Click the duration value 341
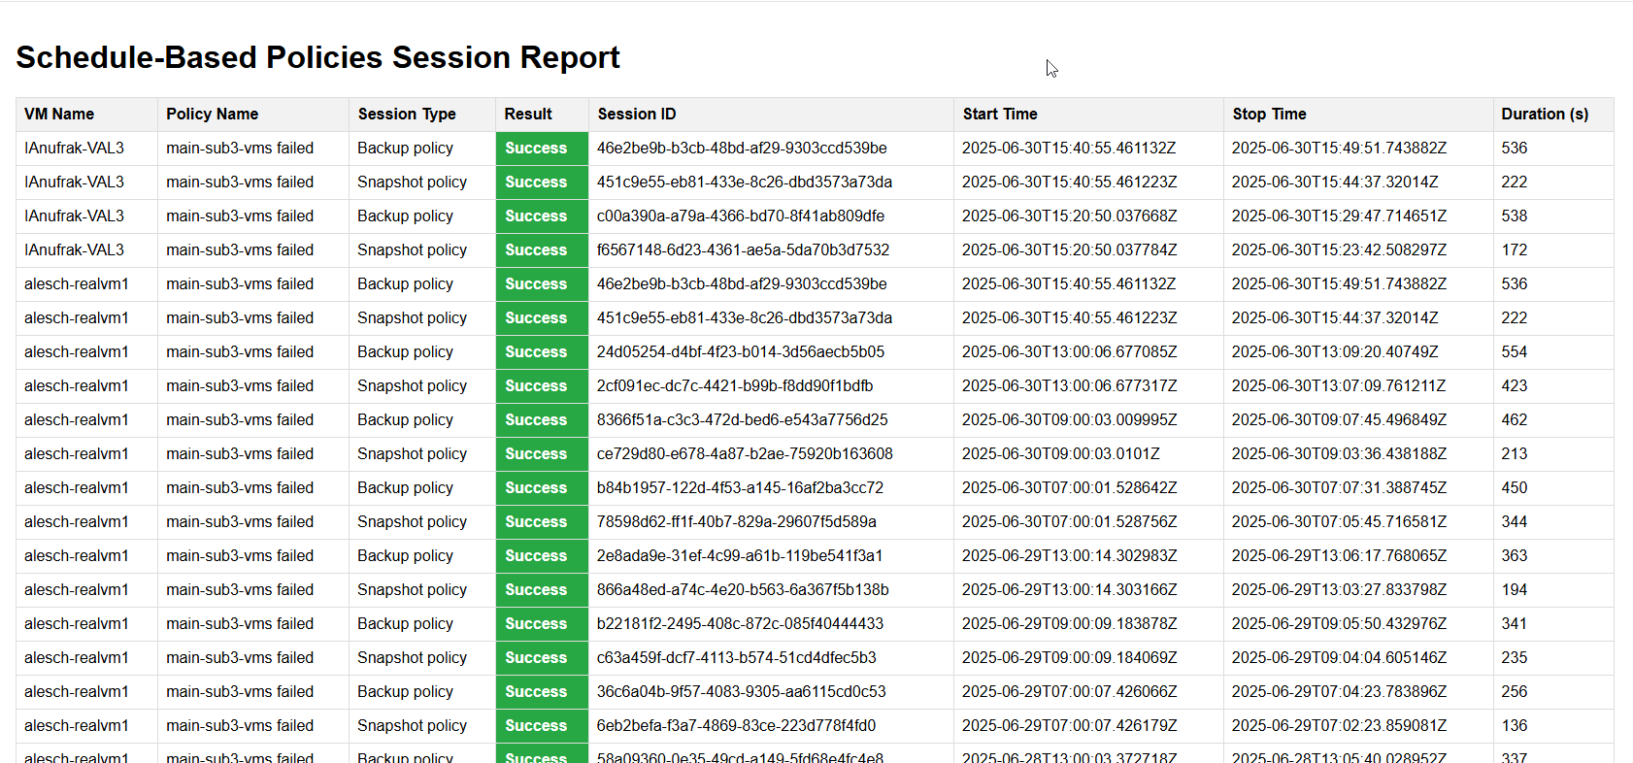 (1514, 623)
